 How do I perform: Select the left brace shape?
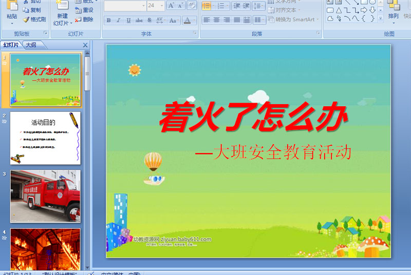pyautogui.click(x=364, y=18)
